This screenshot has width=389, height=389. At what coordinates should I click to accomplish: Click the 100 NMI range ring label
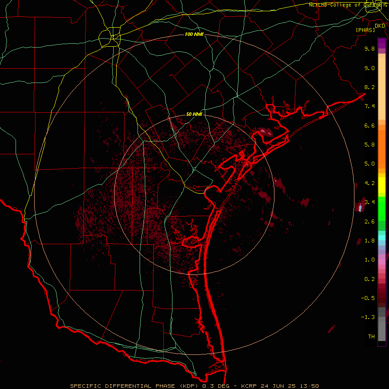pyautogui.click(x=194, y=34)
